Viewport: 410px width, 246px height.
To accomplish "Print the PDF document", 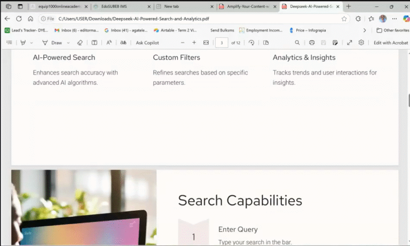I will pyautogui.click(x=312, y=42).
